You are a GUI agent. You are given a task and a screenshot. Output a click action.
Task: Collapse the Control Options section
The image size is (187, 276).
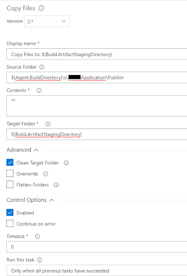pyautogui.click(x=52, y=200)
